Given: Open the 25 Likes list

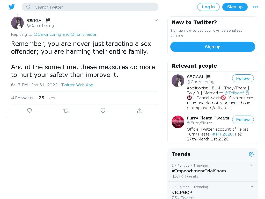Looking at the screenshot, I should [x=47, y=98].
